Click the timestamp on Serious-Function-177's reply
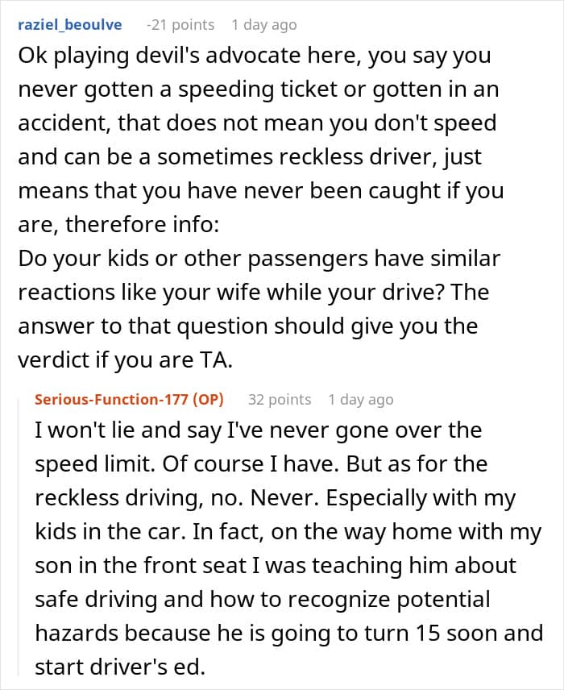This screenshot has width=564, height=690. point(360,399)
